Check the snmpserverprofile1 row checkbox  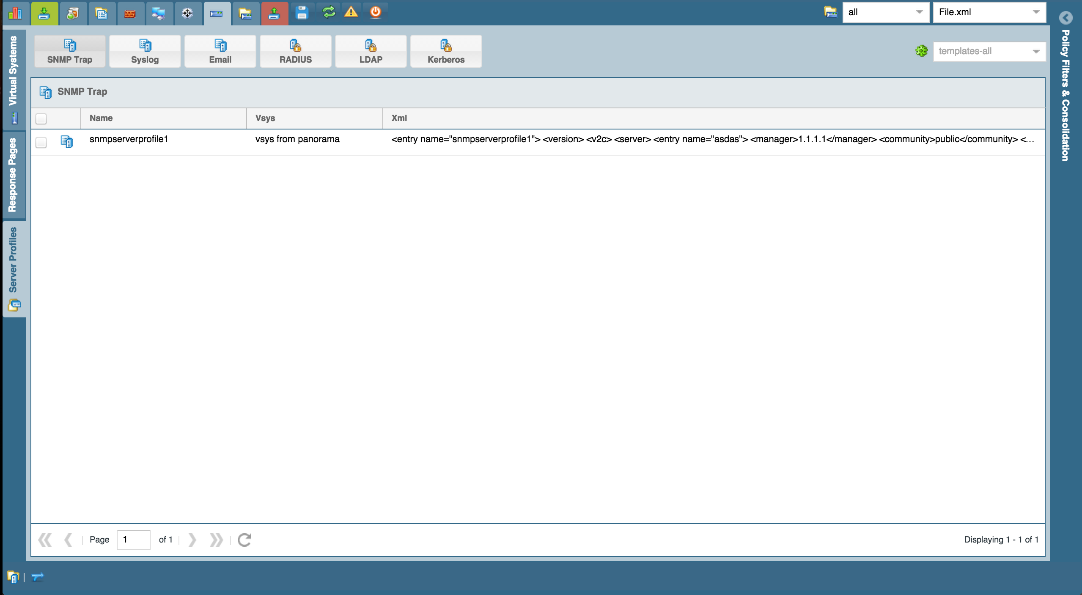(41, 142)
